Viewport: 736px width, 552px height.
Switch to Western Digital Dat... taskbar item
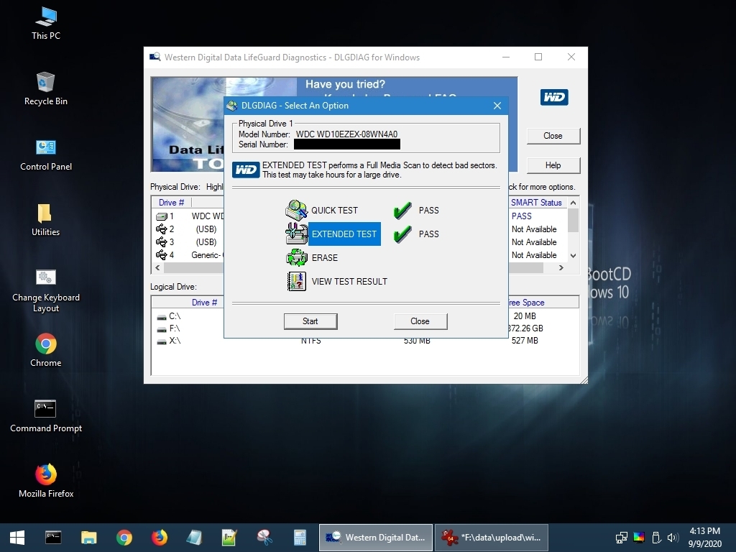coord(375,538)
